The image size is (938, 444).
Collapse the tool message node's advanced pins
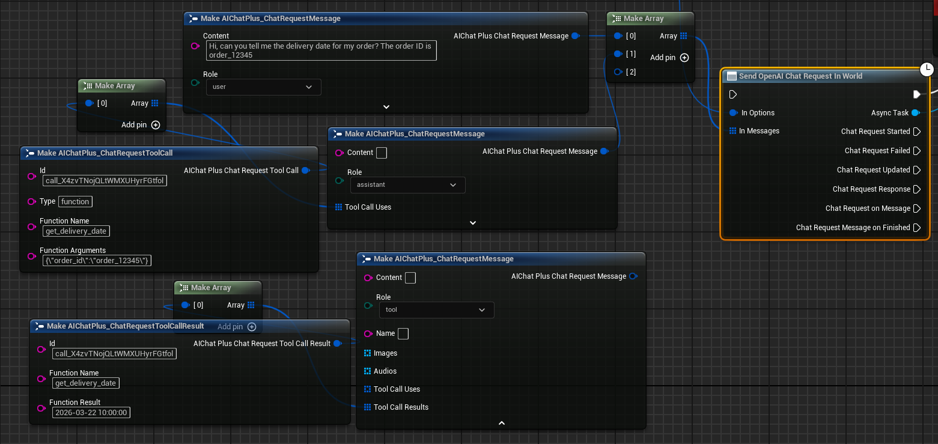pyautogui.click(x=502, y=423)
